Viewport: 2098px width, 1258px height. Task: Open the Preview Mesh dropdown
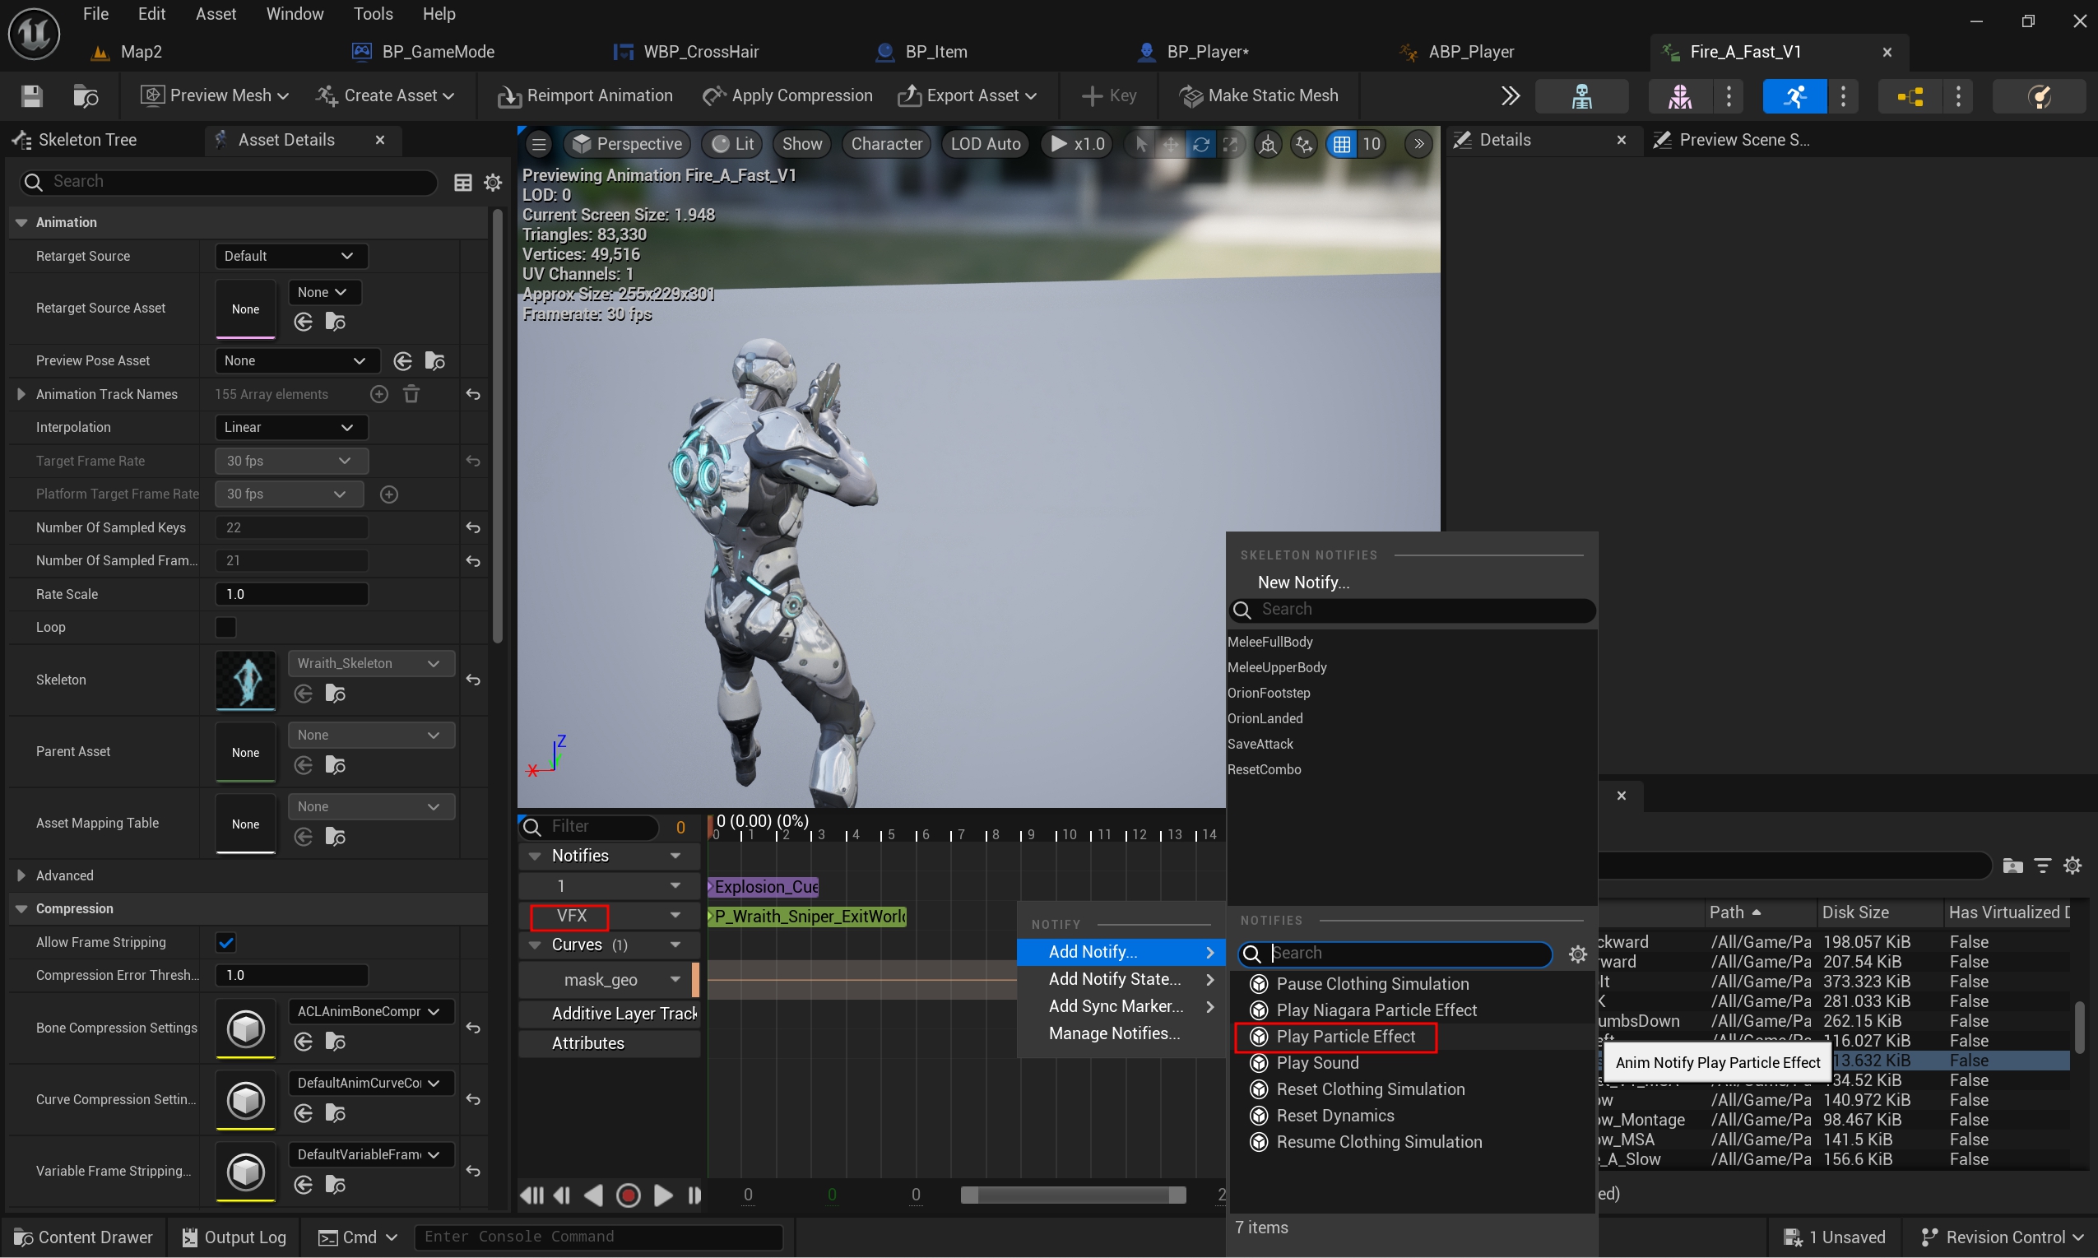pyautogui.click(x=215, y=95)
